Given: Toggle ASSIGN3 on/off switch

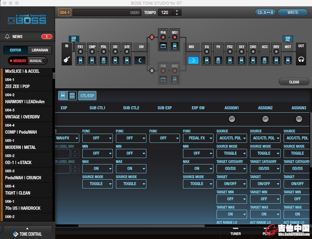Looking at the screenshot, I should point(299,119).
